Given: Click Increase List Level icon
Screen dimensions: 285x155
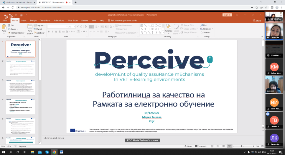Looking at the screenshot, I should [x=106, y=27].
